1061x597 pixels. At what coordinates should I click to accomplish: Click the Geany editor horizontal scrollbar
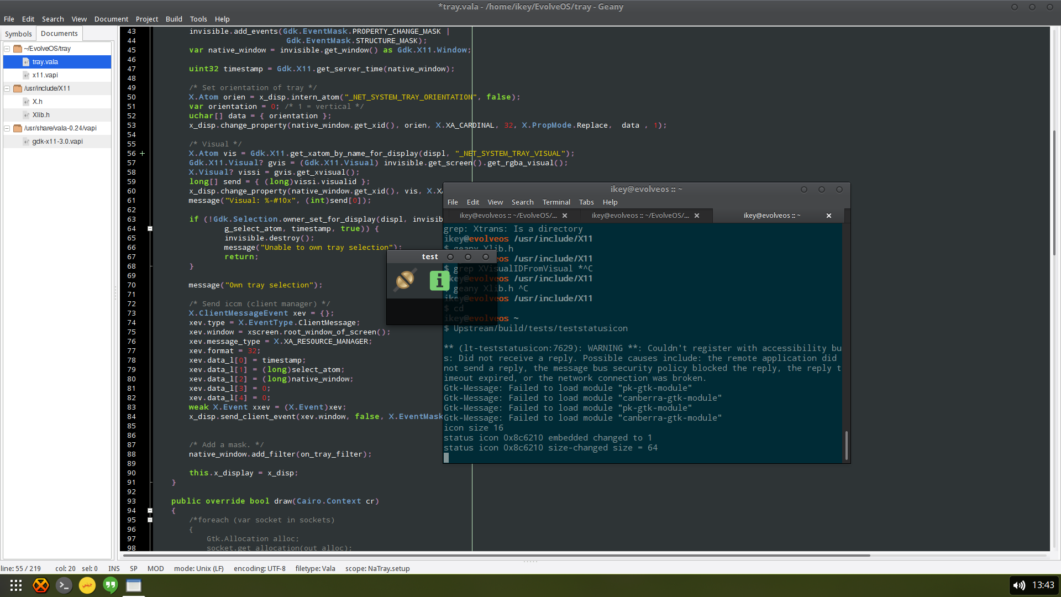coord(496,555)
